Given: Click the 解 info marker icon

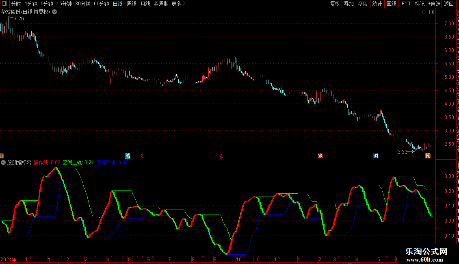Looking at the screenshot, I should 128,156.
